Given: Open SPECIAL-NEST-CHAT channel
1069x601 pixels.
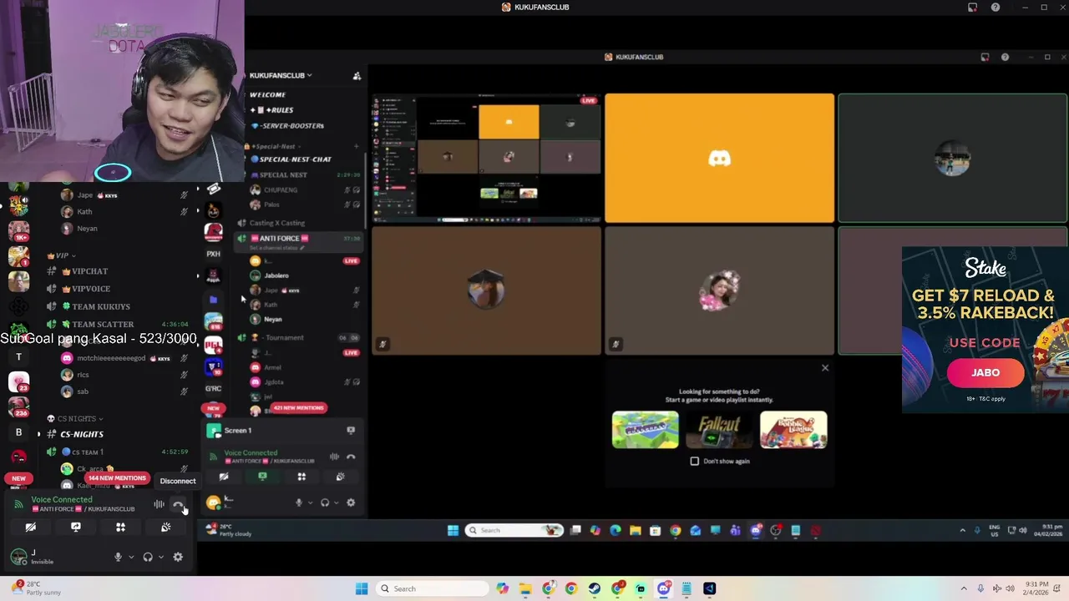Looking at the screenshot, I should (291, 159).
